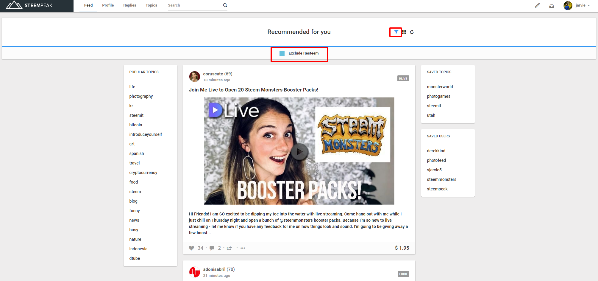Open comments on coruscate's post
Viewport: 598px width, 281px height.
[x=212, y=248]
